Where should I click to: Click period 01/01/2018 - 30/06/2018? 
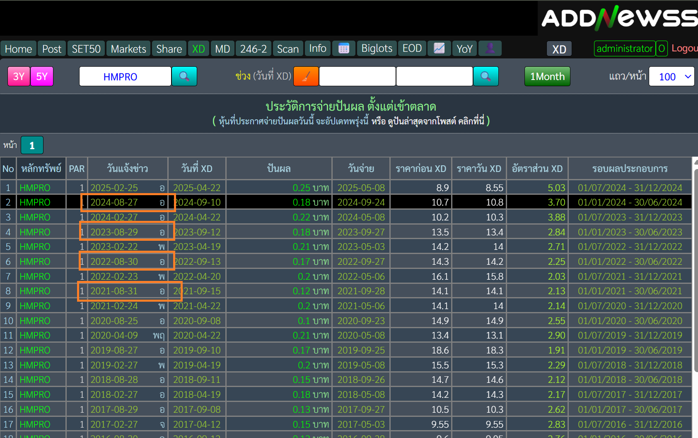[x=630, y=380]
